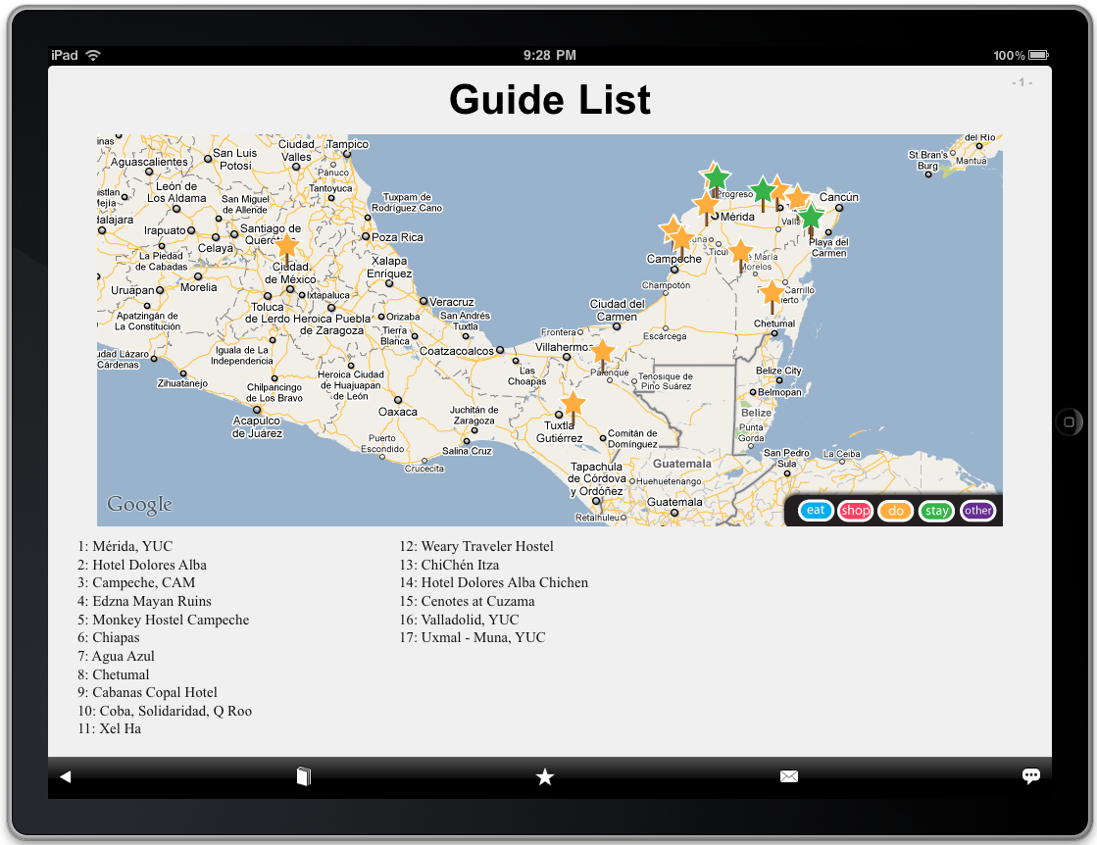
Task: Toggle the orange 'do' category filter
Action: tap(895, 511)
